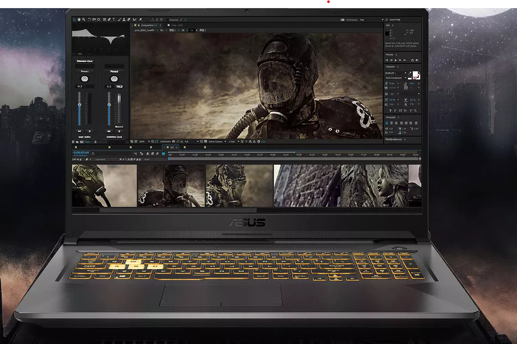Select the woman's face timeline thumbnail

tap(374, 186)
